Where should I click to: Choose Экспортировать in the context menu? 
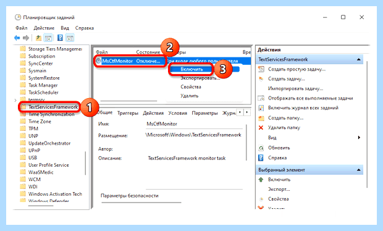(200, 78)
